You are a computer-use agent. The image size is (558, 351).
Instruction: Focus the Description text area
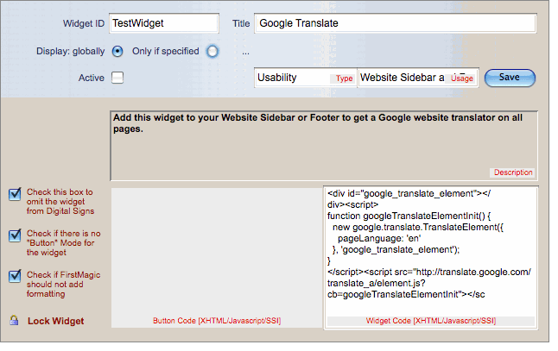tap(324, 146)
